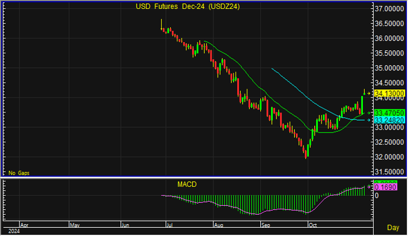Screen dimensions: 408x236
Task: Click the yellow last price label 34.13000
Action: (389, 93)
